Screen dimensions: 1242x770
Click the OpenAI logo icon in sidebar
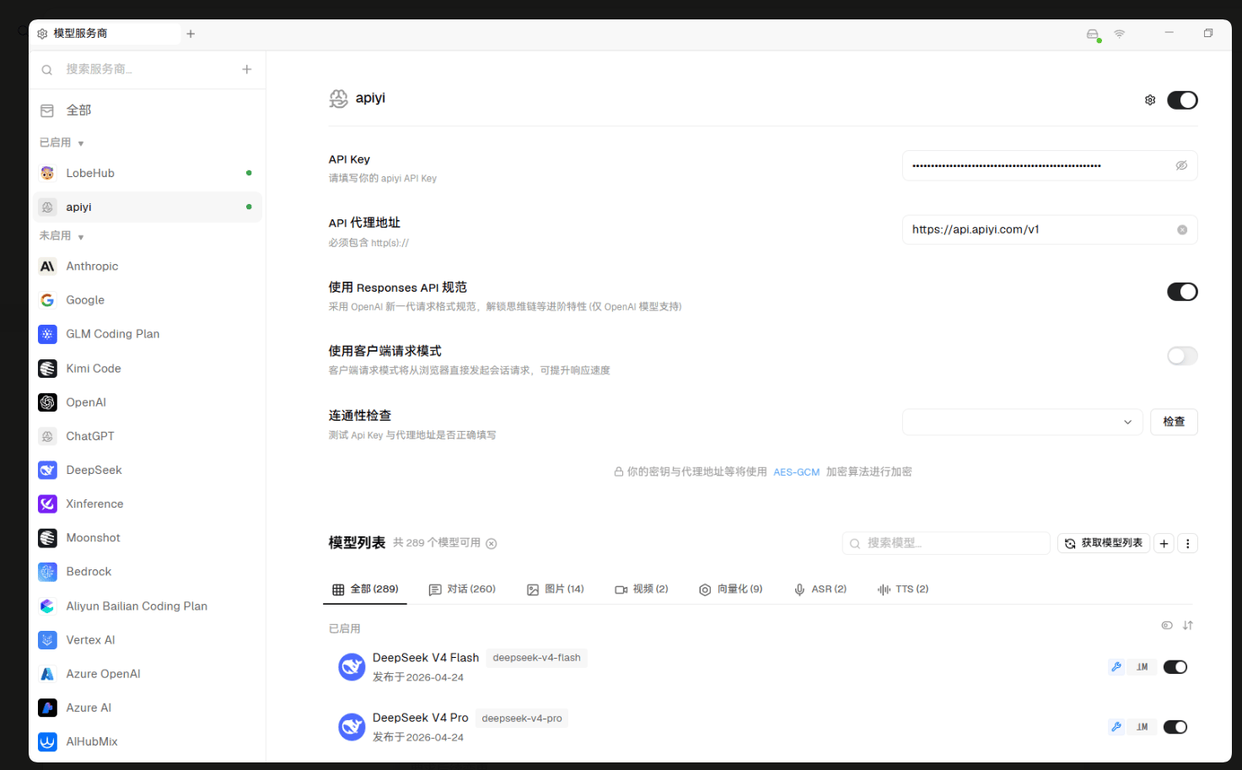coord(47,402)
